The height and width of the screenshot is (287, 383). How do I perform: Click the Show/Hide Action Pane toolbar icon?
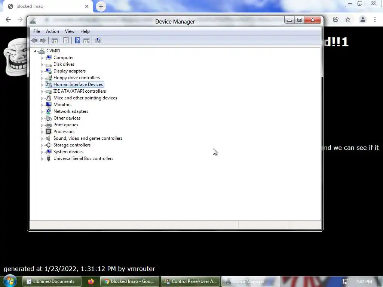coord(86,40)
